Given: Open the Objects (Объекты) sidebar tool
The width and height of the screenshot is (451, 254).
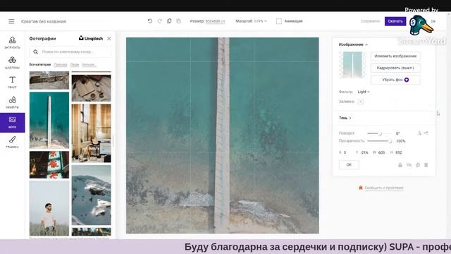Looking at the screenshot, I should coord(12,102).
